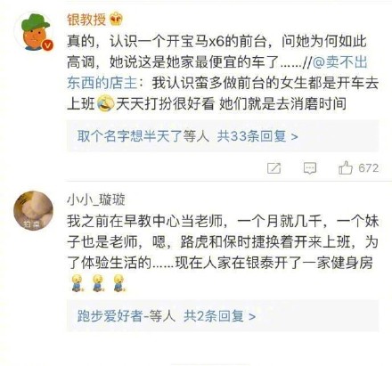Expand the 共2条回复 thread
The image size is (392, 366).
(219, 315)
